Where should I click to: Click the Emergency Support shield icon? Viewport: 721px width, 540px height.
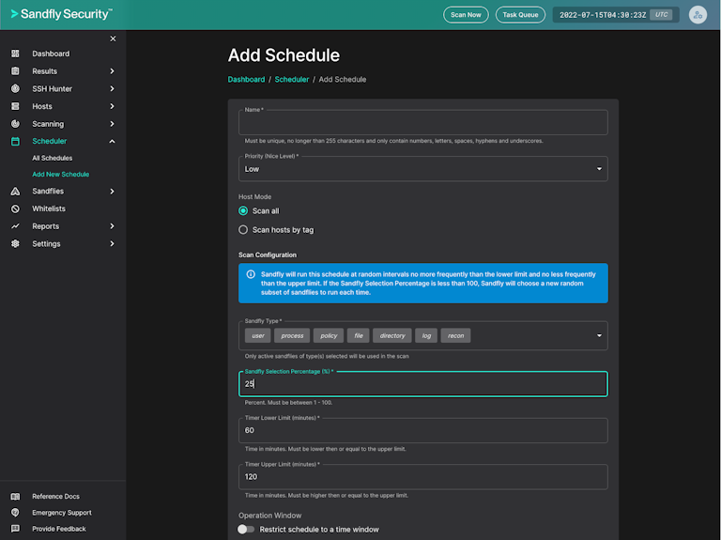pyautogui.click(x=15, y=513)
